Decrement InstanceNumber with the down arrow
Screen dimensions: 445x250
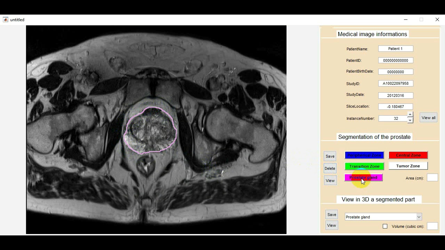[x=410, y=120]
